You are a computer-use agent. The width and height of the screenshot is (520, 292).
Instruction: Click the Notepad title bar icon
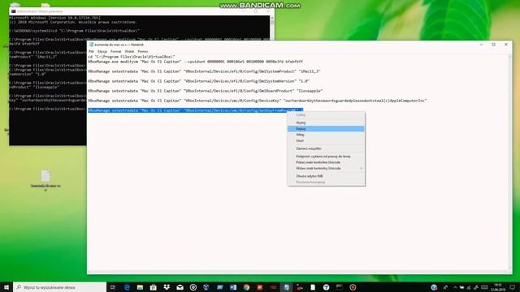pos(91,45)
